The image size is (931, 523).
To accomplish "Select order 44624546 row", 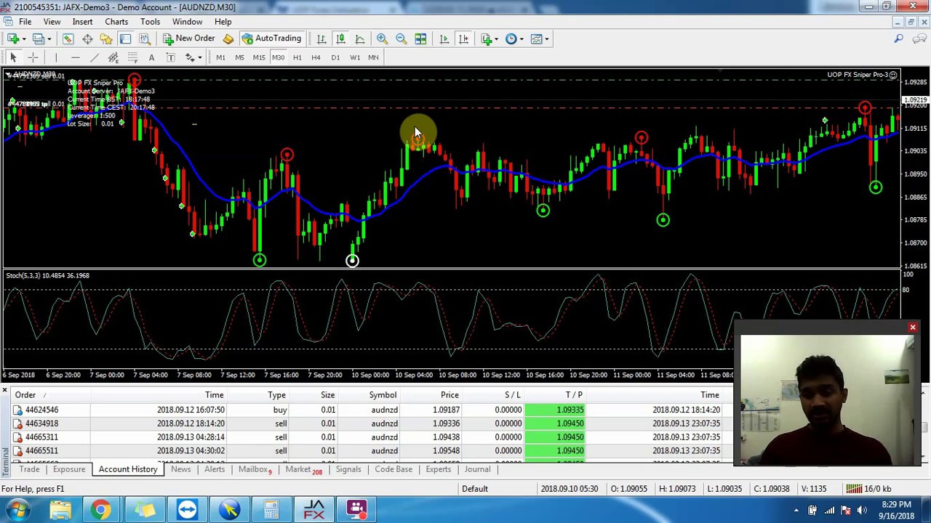I will [x=367, y=410].
